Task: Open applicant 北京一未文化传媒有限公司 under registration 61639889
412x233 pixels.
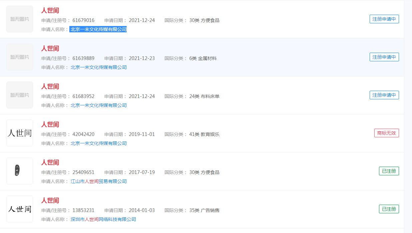Action: pos(99,67)
